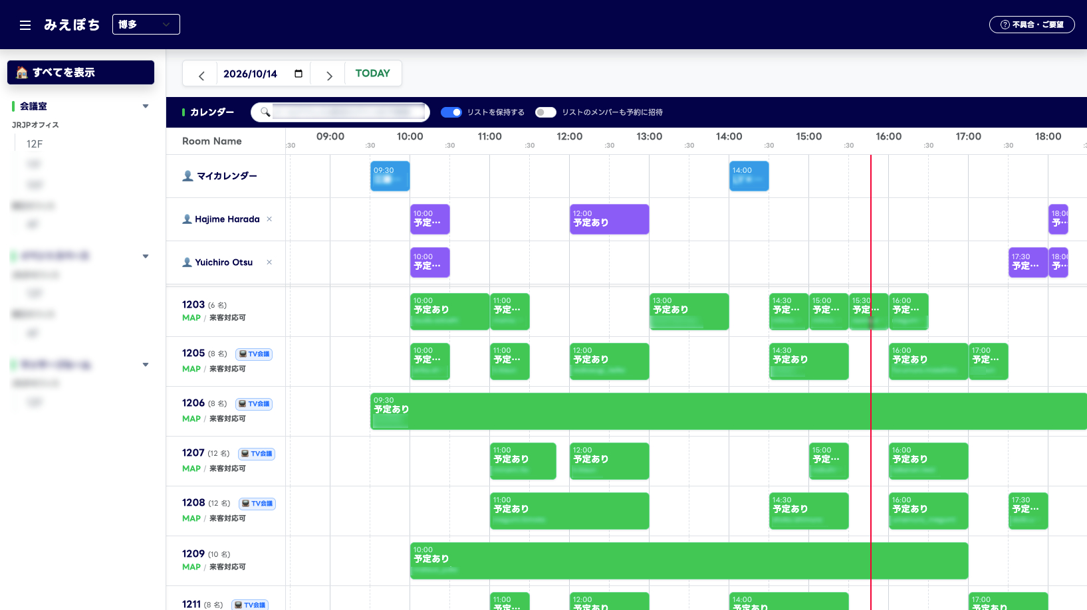The image size is (1087, 610).
Task: Remove Hajime Harada from the list
Action: 269,219
